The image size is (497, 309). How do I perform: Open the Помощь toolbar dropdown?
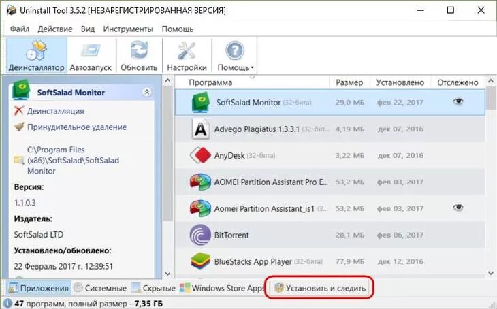coord(235,56)
